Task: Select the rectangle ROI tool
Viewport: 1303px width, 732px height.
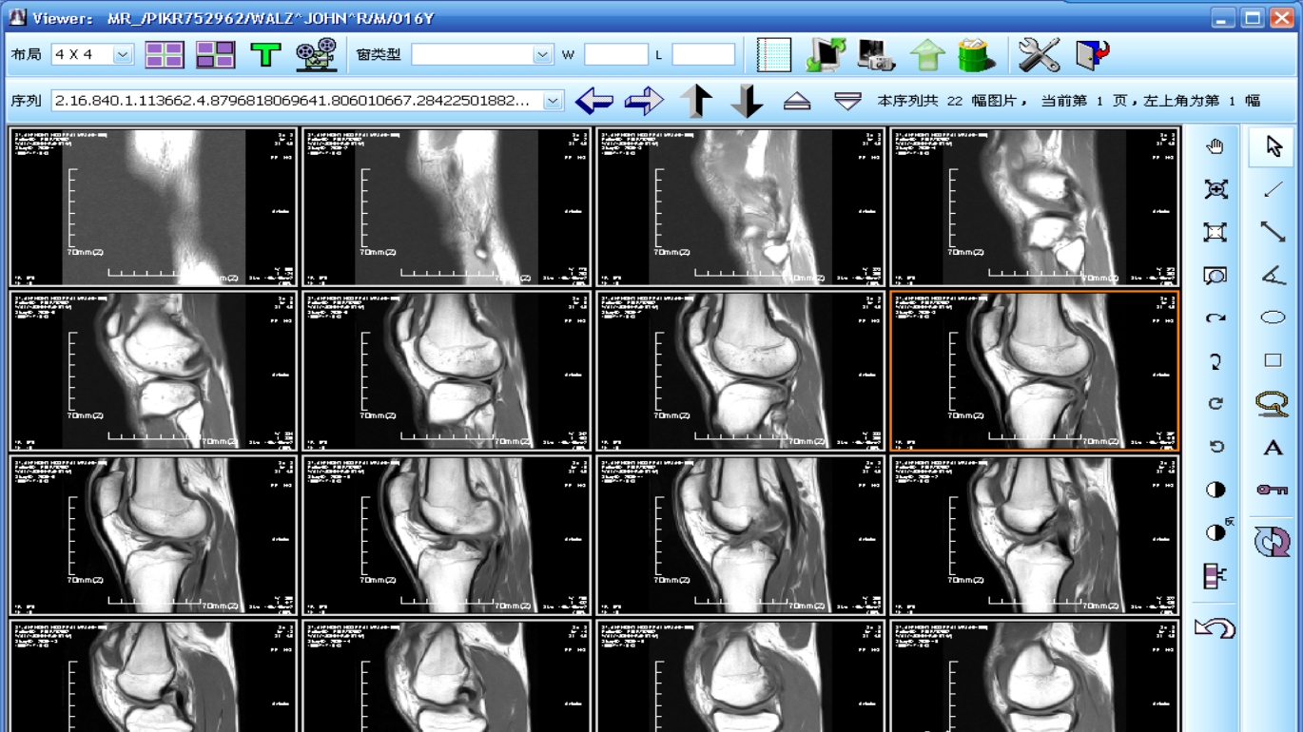Action: [1273, 360]
